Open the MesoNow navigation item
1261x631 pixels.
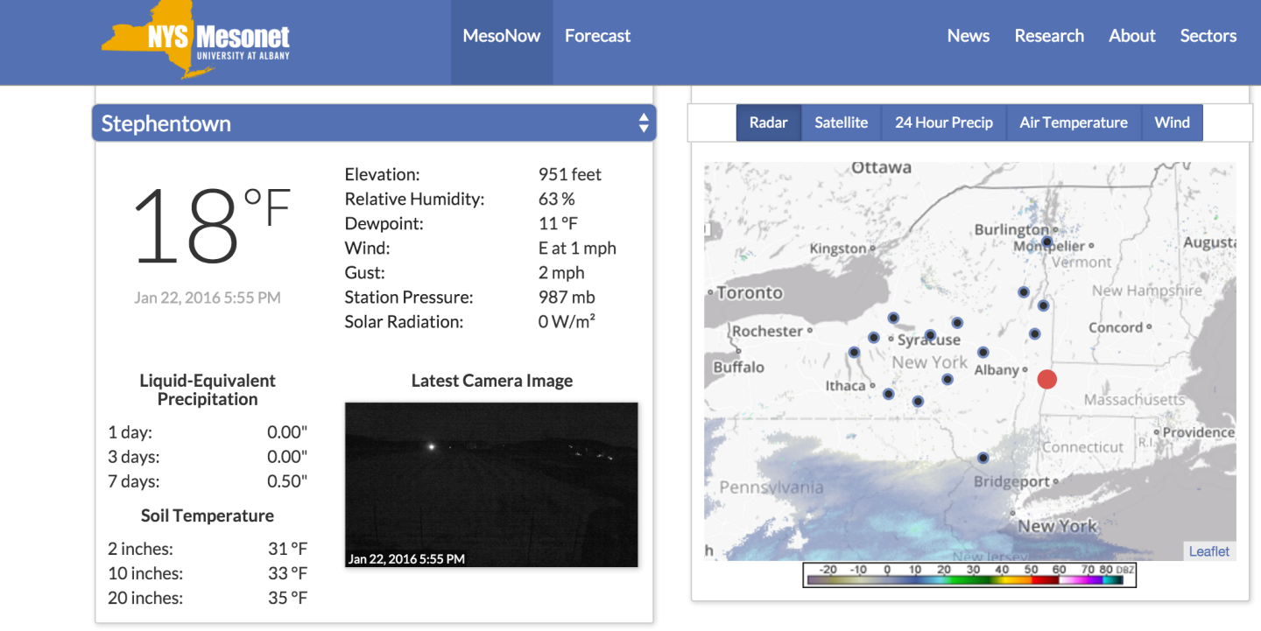[x=502, y=36]
